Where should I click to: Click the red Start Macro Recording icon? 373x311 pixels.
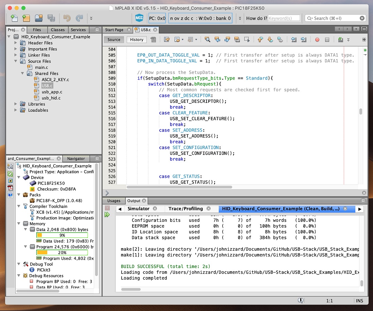click(317, 40)
